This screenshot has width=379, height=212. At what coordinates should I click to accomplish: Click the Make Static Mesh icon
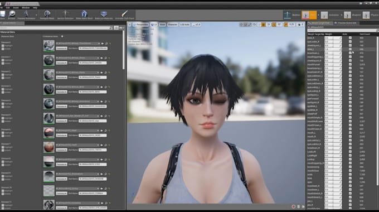click(84, 15)
